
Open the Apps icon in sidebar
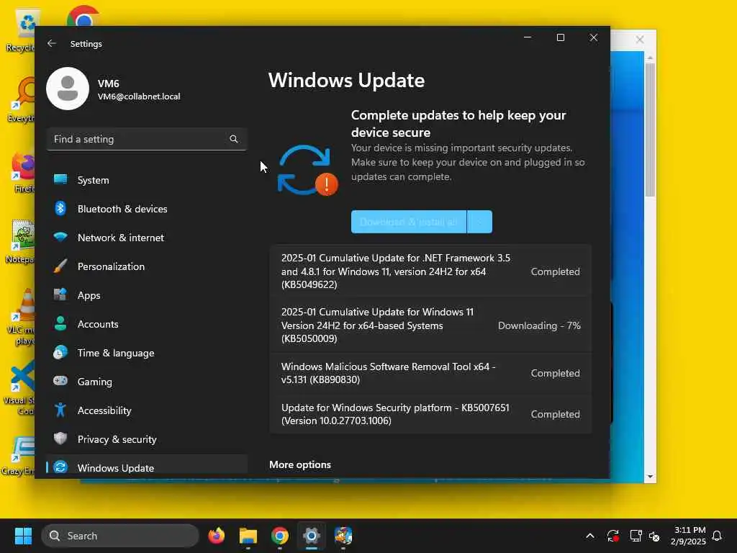tap(60, 295)
